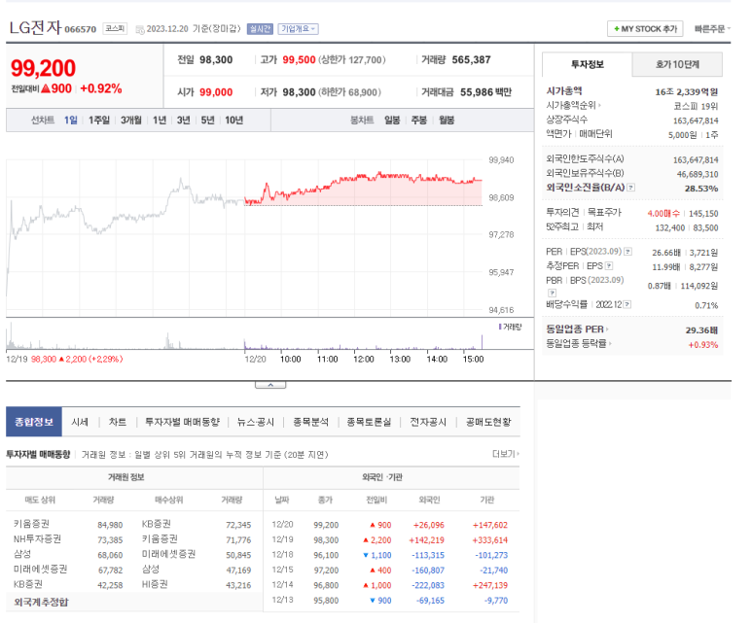Viewport: 752px width, 623px height.
Task: Select the 3개월 line chart period
Action: pos(131,121)
